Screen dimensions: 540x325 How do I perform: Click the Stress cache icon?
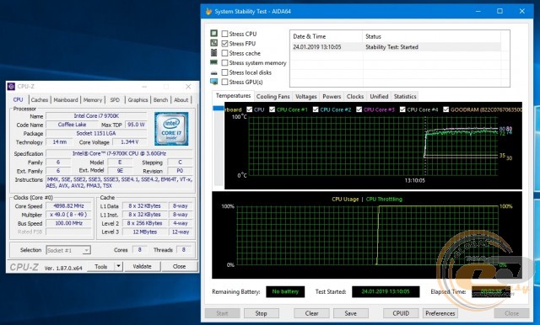(213, 52)
